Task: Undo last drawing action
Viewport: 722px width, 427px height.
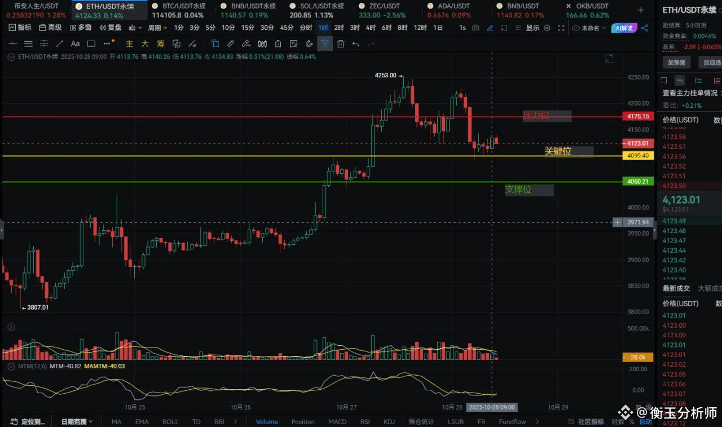Action: click(x=355, y=43)
